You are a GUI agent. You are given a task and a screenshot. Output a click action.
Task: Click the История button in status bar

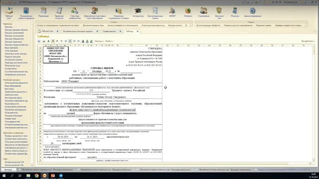point(9,170)
